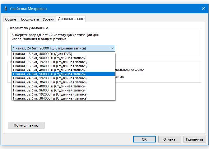
Task: Confirm with the OK button
Action: (144, 139)
